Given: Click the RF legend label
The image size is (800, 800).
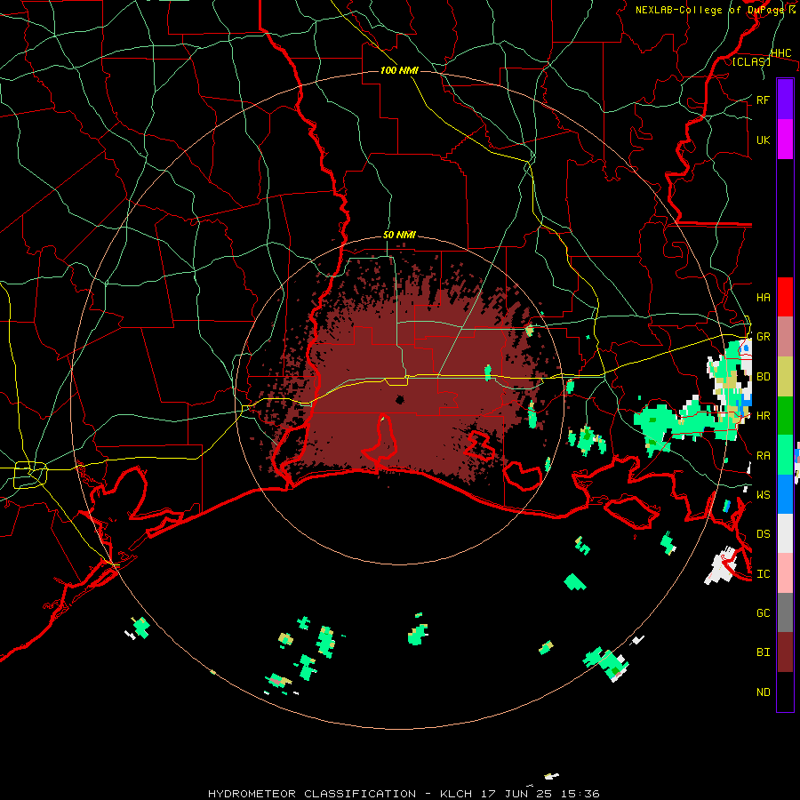Looking at the screenshot, I should pos(763,100).
